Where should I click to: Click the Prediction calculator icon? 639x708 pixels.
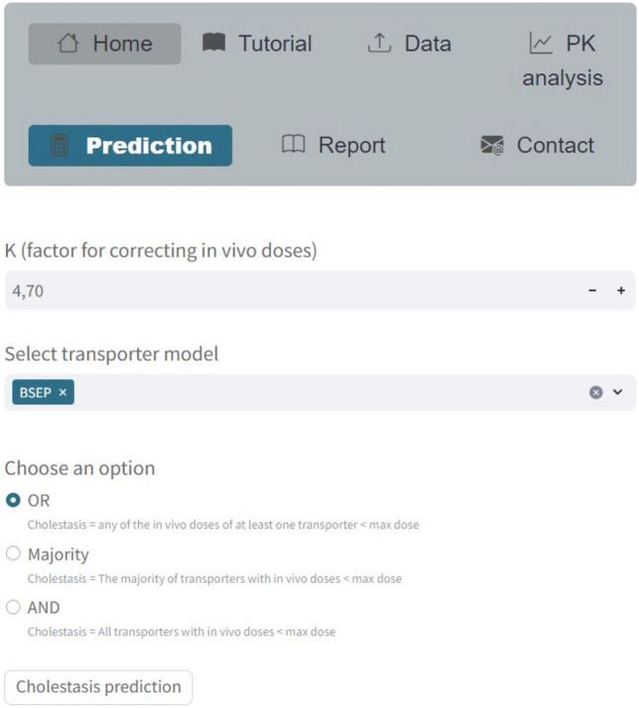(x=61, y=146)
